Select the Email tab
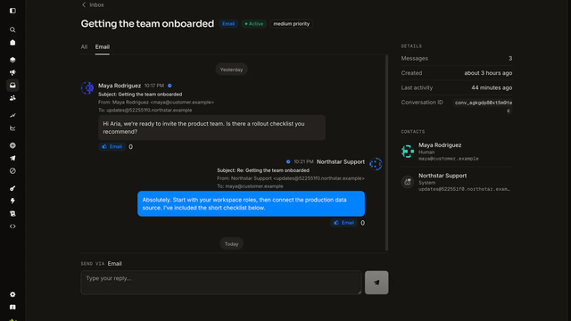 click(103, 47)
